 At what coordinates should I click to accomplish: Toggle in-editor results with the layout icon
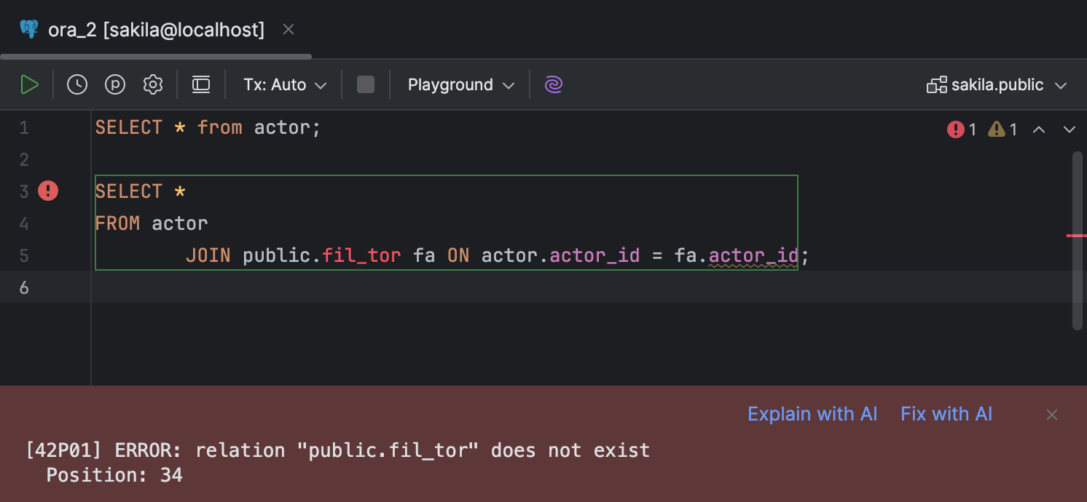[x=200, y=84]
